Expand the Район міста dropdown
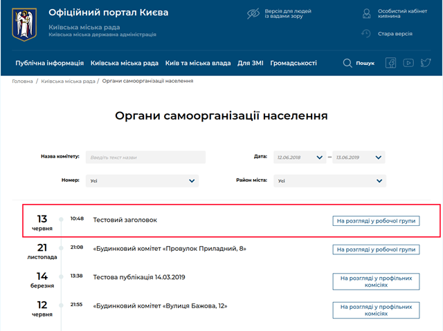 (329, 181)
